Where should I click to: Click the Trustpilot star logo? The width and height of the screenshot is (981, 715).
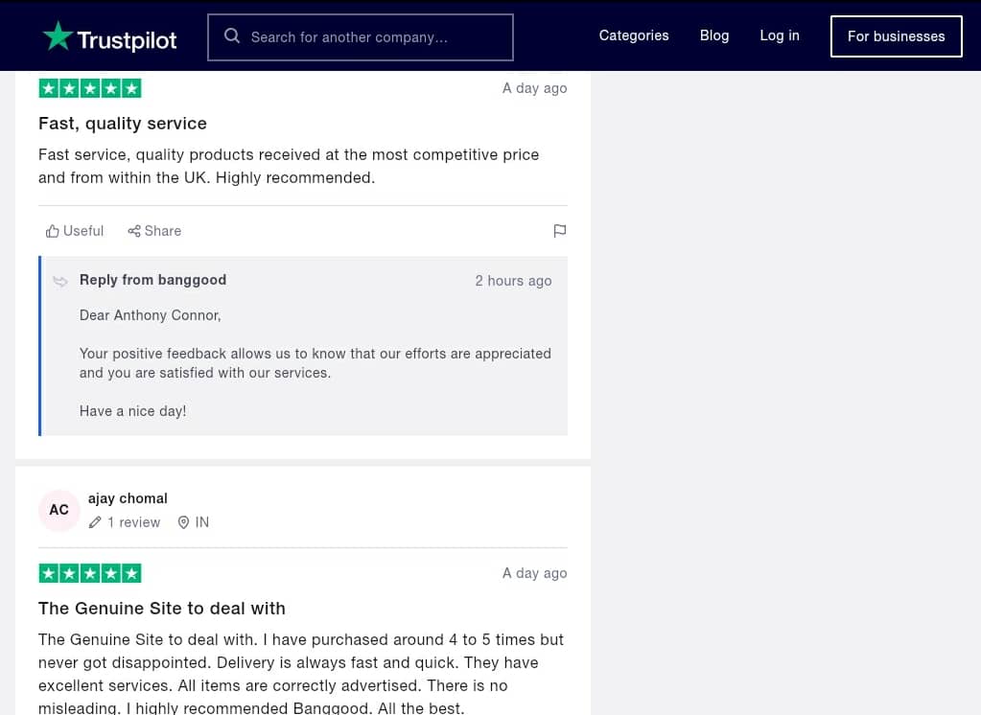[x=58, y=35]
